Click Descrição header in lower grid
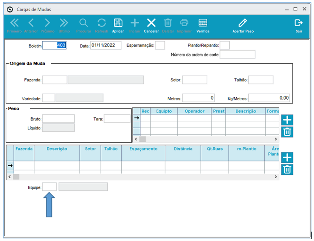The height and width of the screenshot is (241, 314). click(x=57, y=153)
